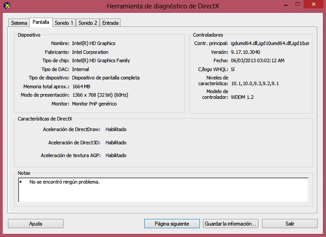Click the 'Aceleración de textura AGP:' label
The width and height of the screenshot is (326, 237).
point(71,155)
